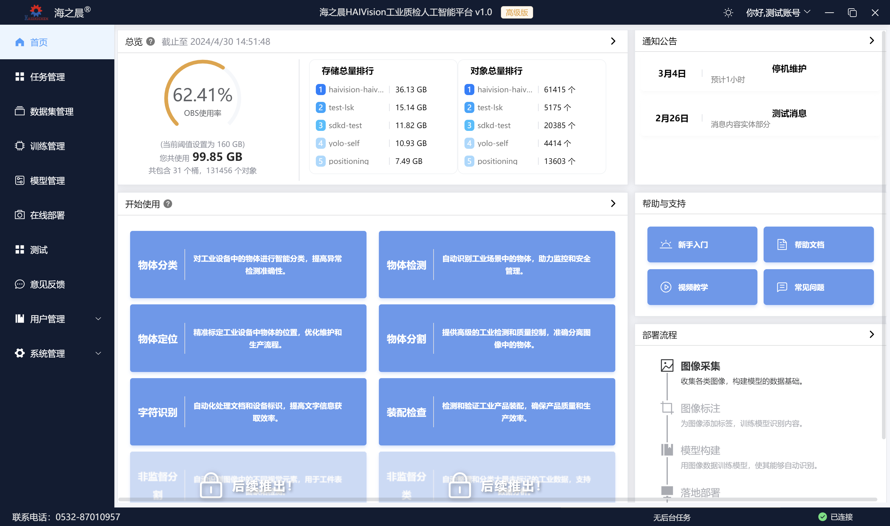Click the help icon next to 开始使用
This screenshot has width=890, height=526.
tap(168, 204)
